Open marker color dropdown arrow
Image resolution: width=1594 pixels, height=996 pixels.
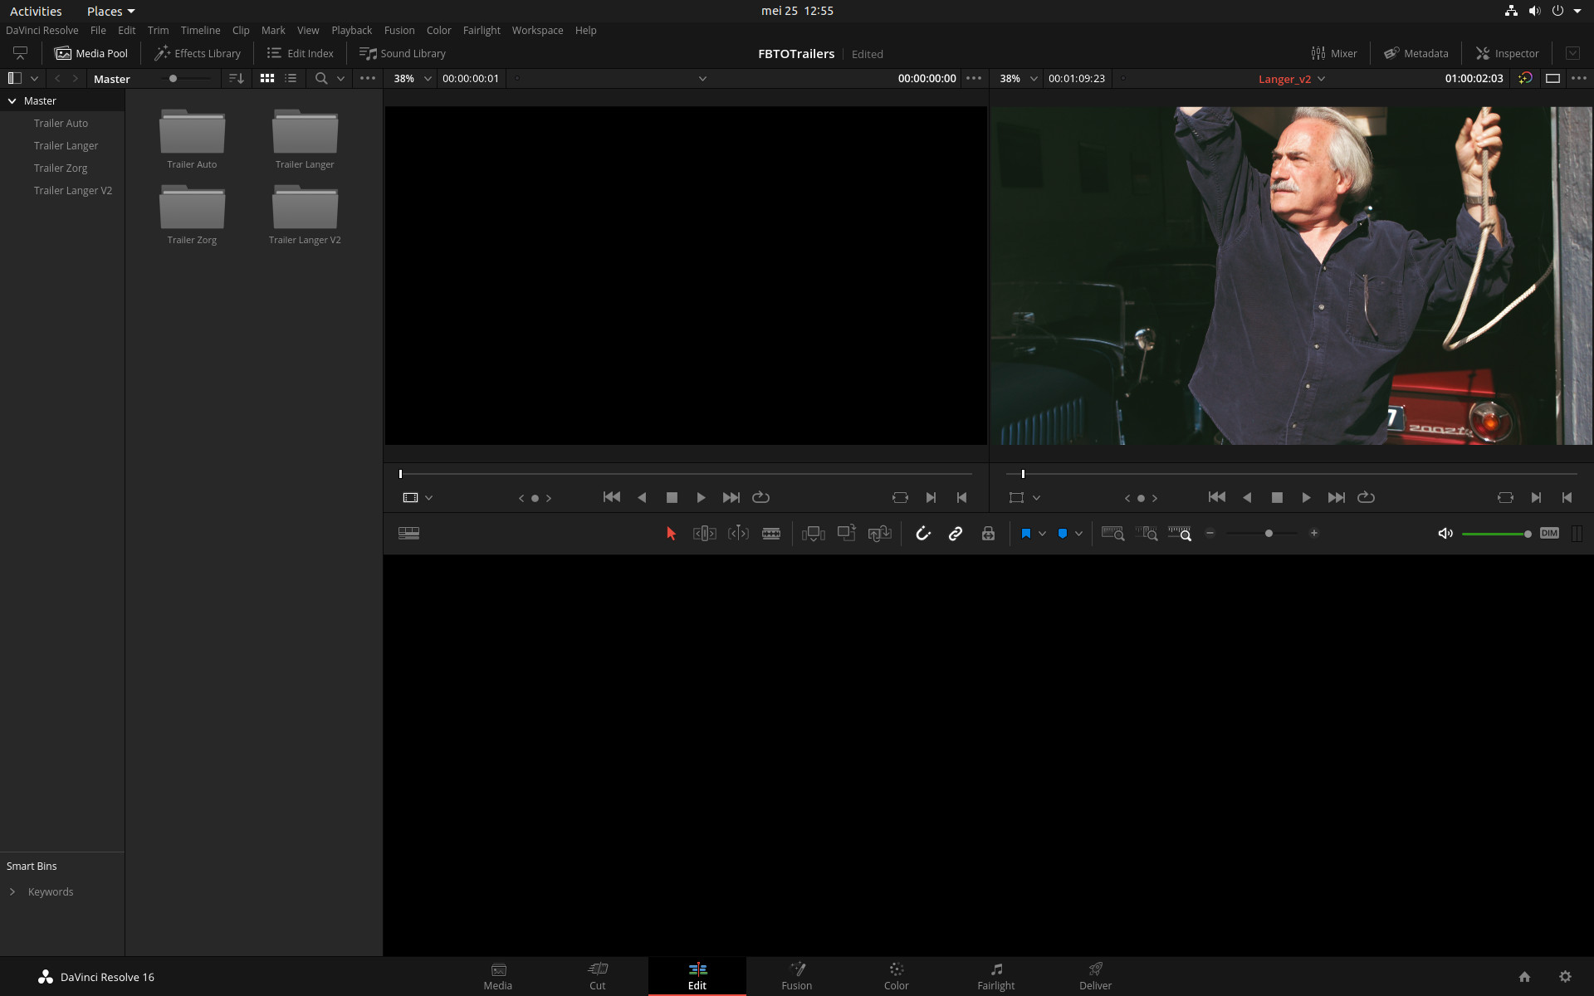click(1078, 534)
